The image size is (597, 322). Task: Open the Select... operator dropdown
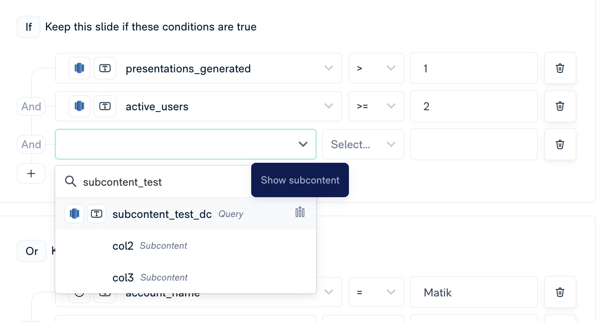click(363, 144)
